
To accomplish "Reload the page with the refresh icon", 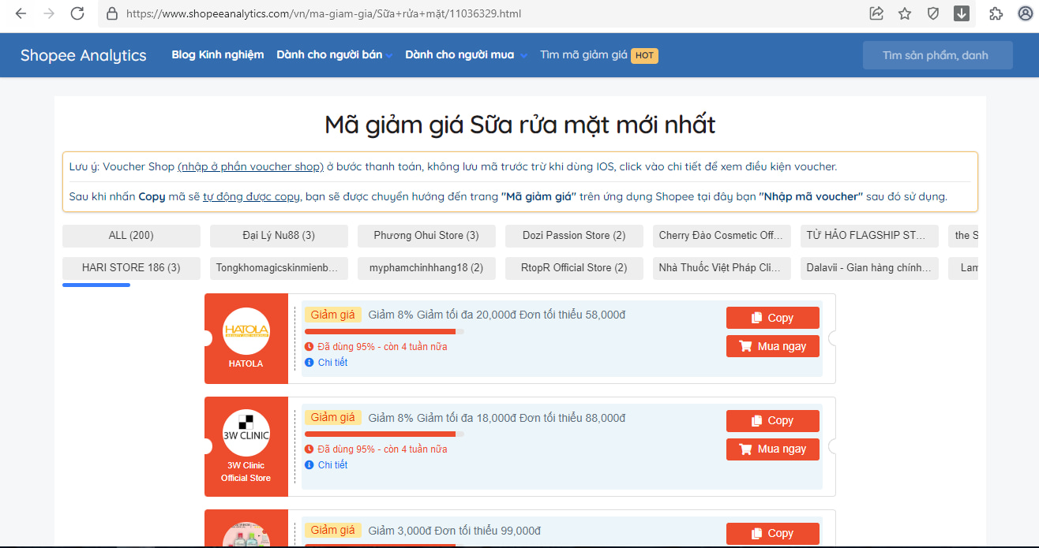I will coord(77,13).
